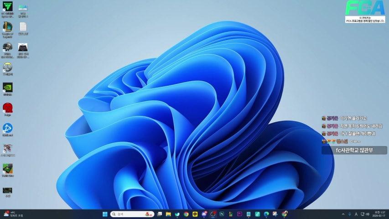
Task: Toggle the Korean/English IME input indicator
Action: pyautogui.click(x=356, y=214)
